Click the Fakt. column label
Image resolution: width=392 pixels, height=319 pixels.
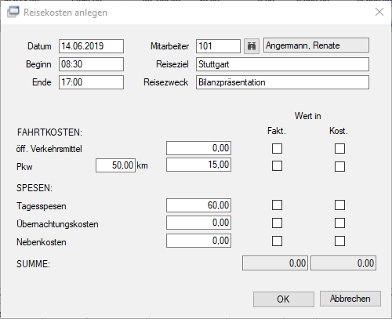coord(277,131)
